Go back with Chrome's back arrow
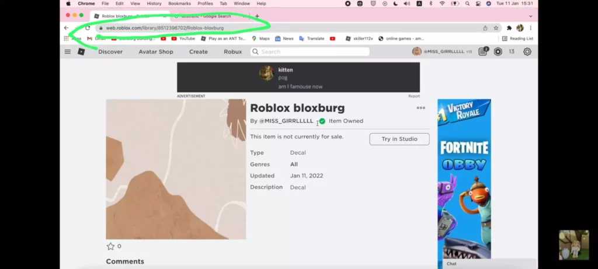 [x=67, y=28]
